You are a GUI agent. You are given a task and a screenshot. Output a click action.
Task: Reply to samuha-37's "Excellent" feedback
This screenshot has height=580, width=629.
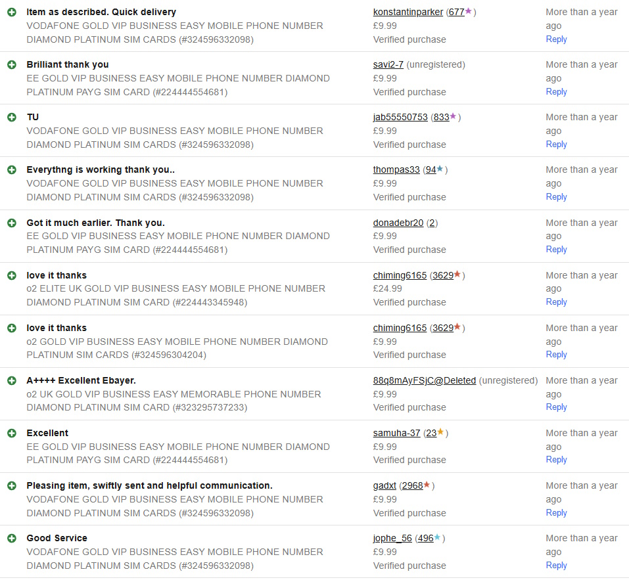click(556, 460)
